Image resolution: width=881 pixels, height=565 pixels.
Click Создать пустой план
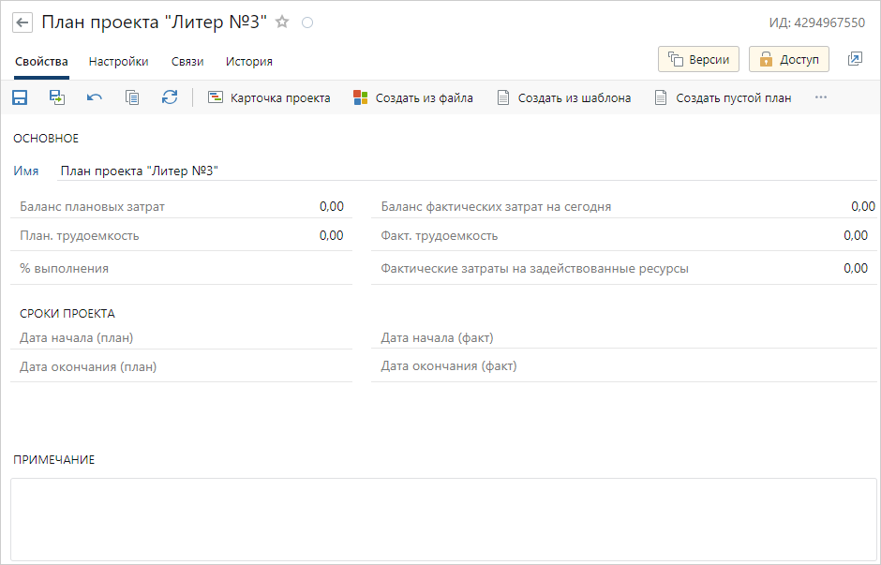[x=723, y=97]
